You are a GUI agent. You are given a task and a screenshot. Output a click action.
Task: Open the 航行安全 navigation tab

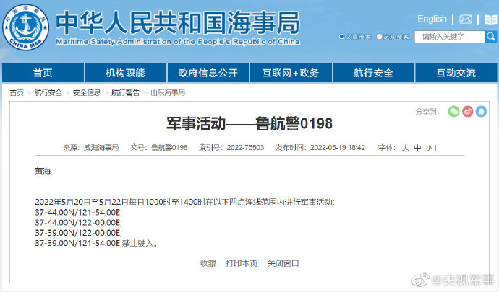pyautogui.click(x=373, y=73)
